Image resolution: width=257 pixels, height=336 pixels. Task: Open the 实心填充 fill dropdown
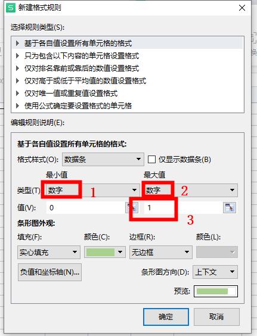click(x=49, y=252)
